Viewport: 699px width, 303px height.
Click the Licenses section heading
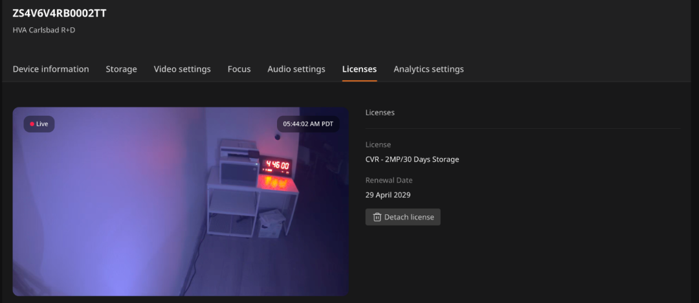[x=380, y=113]
